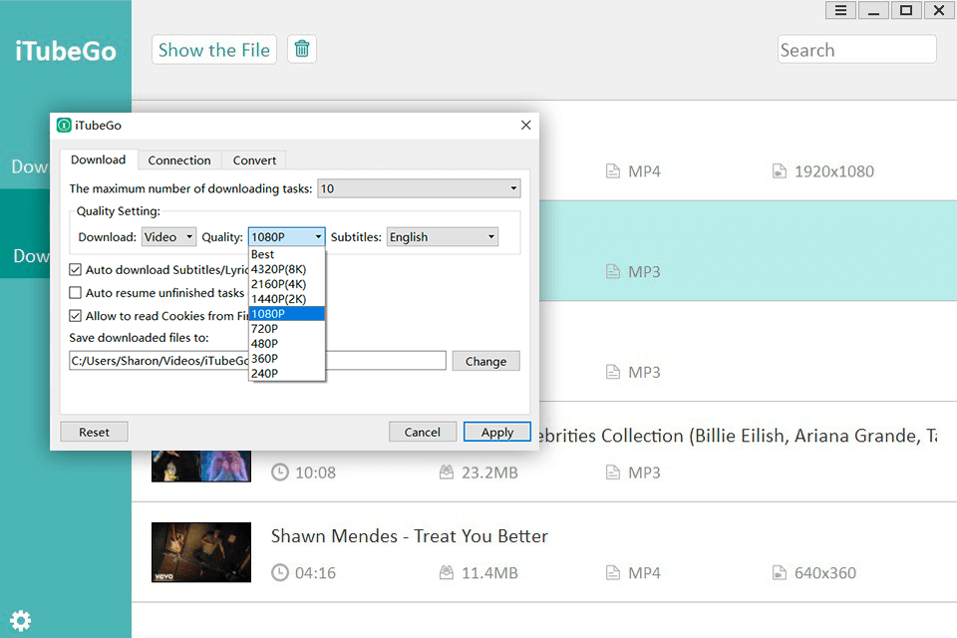This screenshot has width=957, height=638.
Task: Open settings gear in sidebar
Action: (20, 620)
